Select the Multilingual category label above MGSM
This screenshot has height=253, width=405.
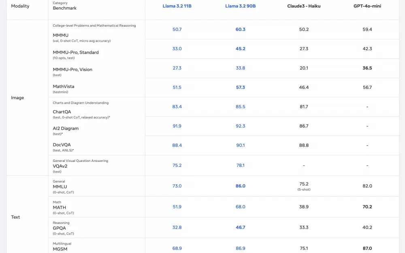[x=62, y=243]
